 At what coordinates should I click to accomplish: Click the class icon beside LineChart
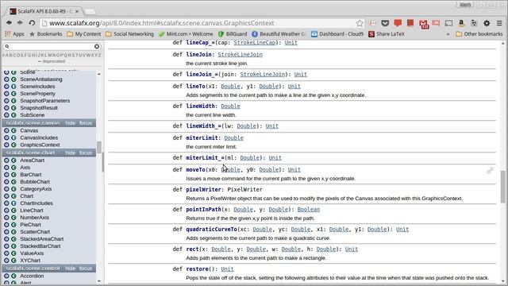click(13, 210)
